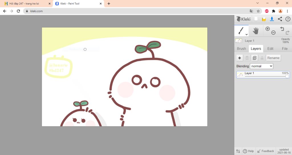Image resolution: width=292 pixels, height=155 pixels.
Task: Switch to the File tab
Action: [x=285, y=49]
